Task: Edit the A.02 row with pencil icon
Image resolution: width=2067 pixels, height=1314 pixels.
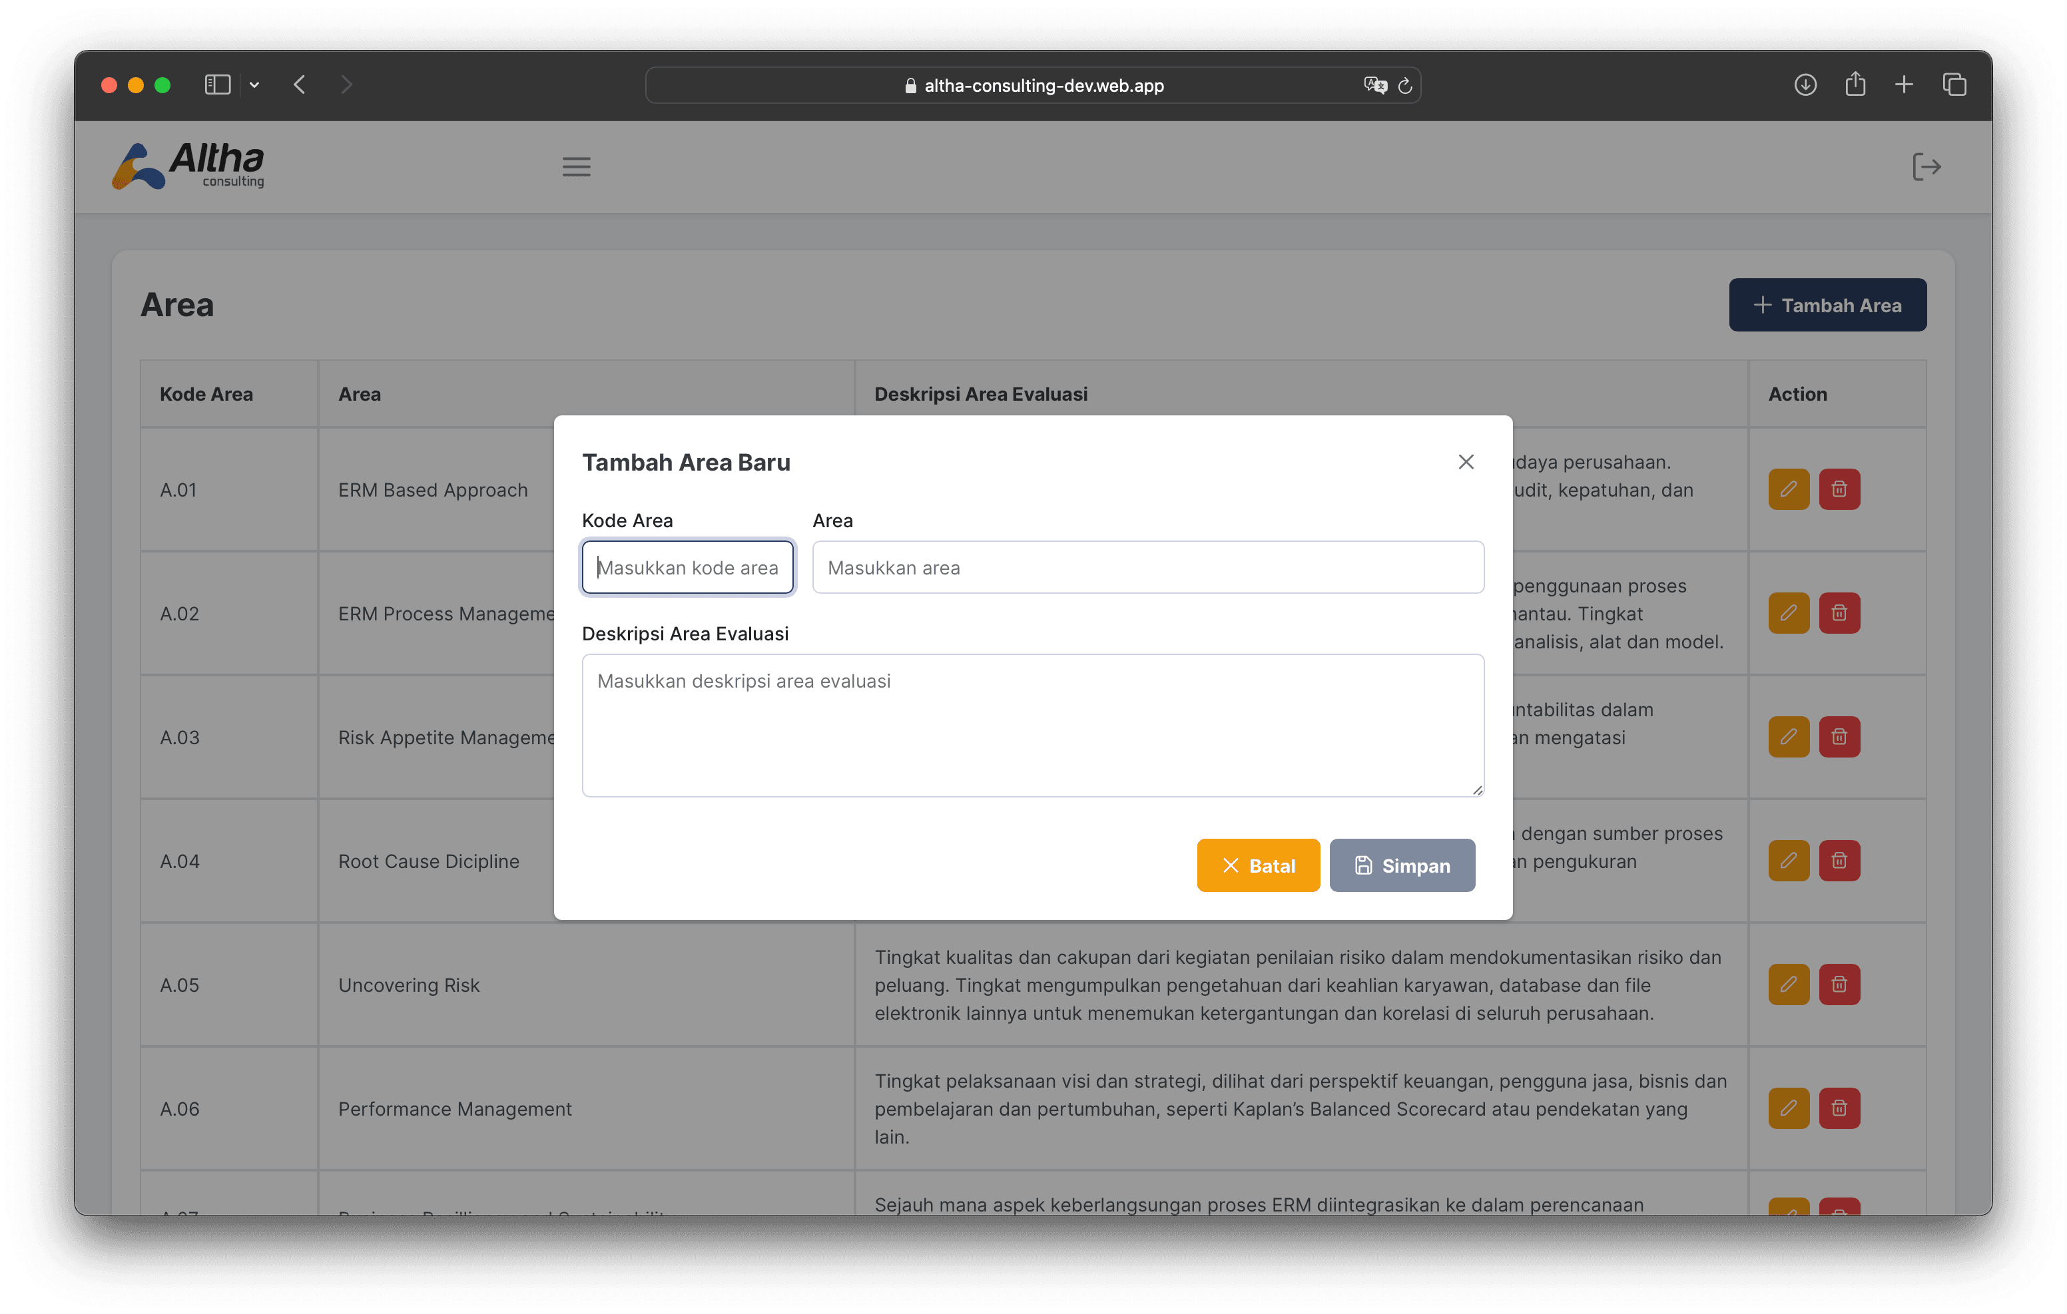Action: pyautogui.click(x=1788, y=613)
